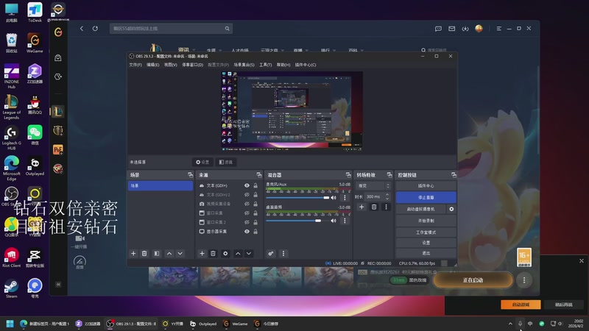
Task: Hide the 显示器采集 source
Action: click(x=247, y=232)
